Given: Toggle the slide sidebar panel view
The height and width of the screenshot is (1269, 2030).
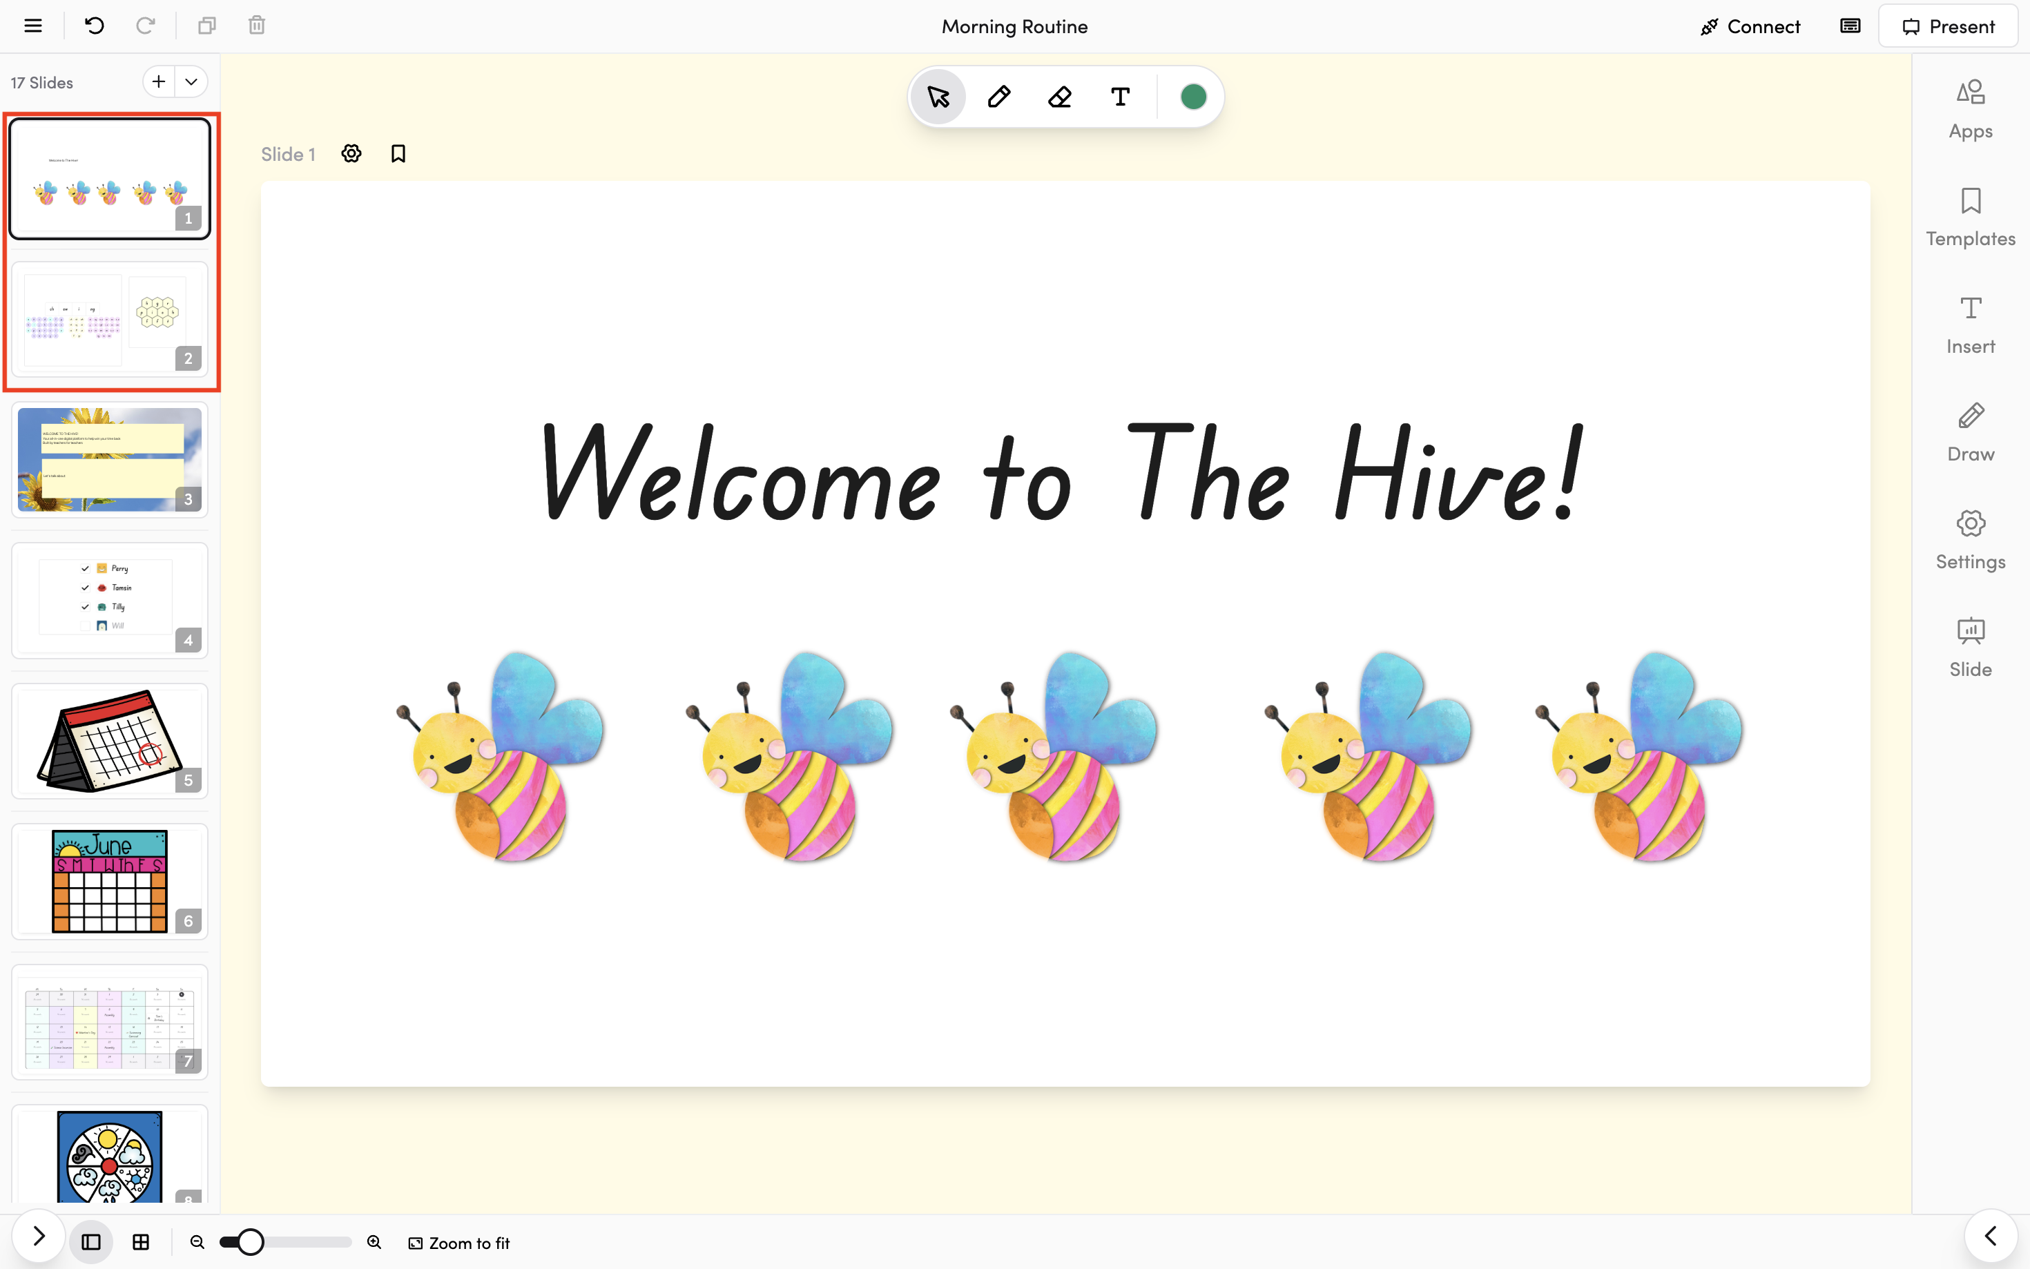Looking at the screenshot, I should tap(90, 1242).
